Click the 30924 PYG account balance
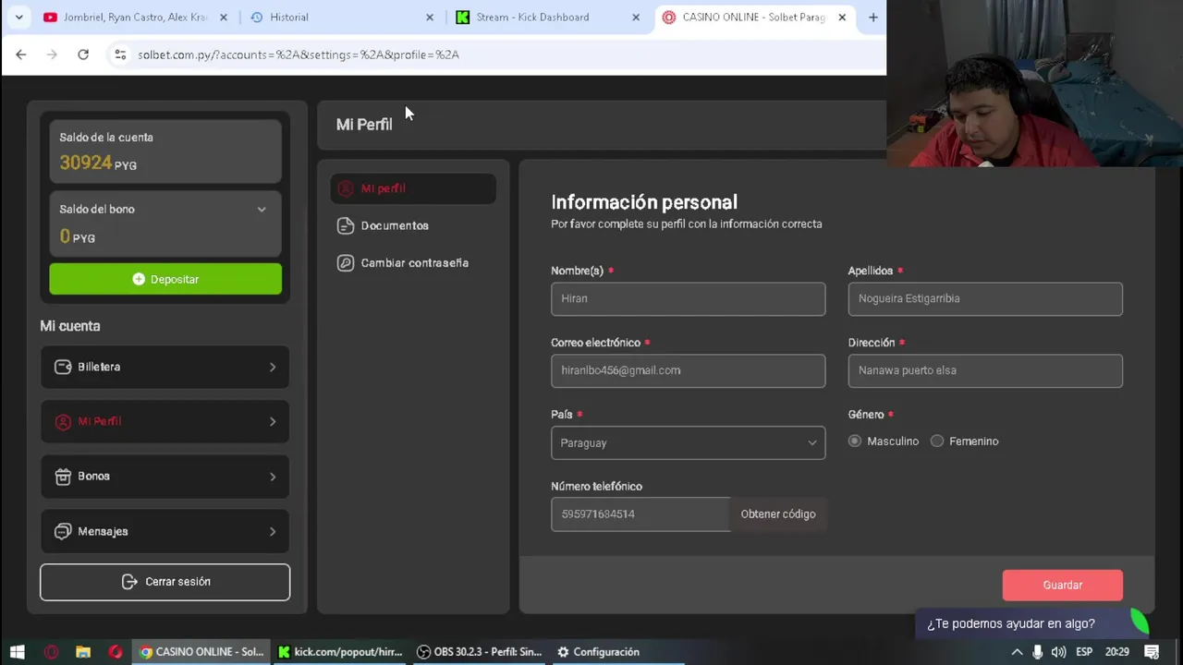Image resolution: width=1183 pixels, height=665 pixels. 98,163
